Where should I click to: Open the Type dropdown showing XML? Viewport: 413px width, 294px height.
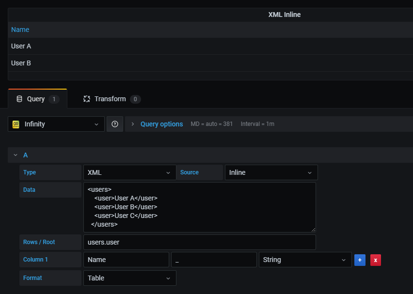point(129,172)
